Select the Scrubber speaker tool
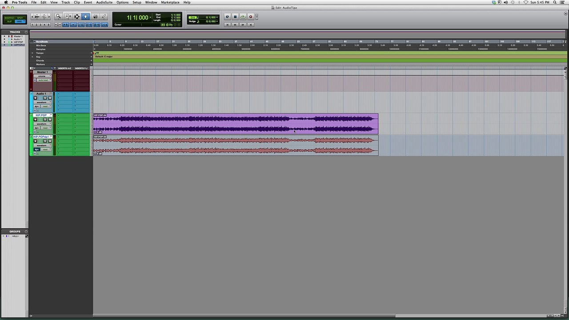The image size is (569, 320). click(x=95, y=16)
